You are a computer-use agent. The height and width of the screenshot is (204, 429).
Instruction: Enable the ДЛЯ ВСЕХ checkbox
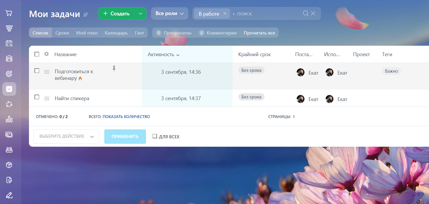[155, 136]
